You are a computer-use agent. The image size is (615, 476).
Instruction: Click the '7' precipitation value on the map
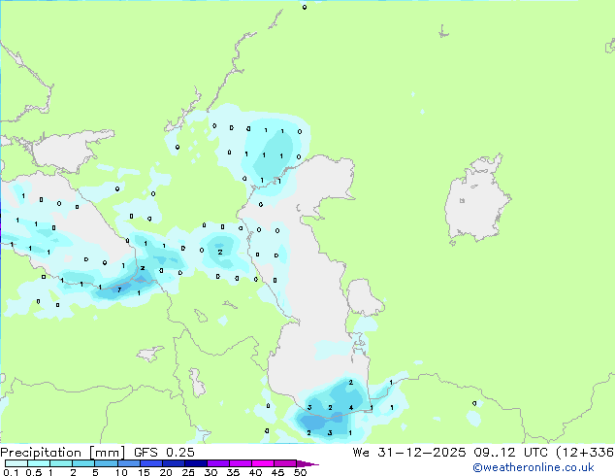tap(119, 289)
